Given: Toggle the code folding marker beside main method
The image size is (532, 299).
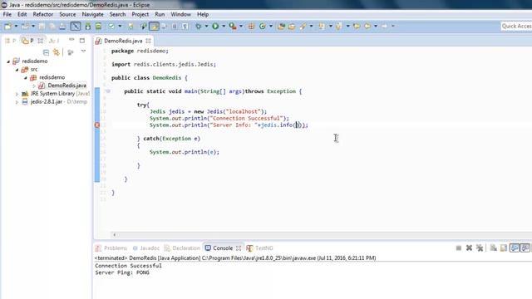Looking at the screenshot, I should coord(108,91).
